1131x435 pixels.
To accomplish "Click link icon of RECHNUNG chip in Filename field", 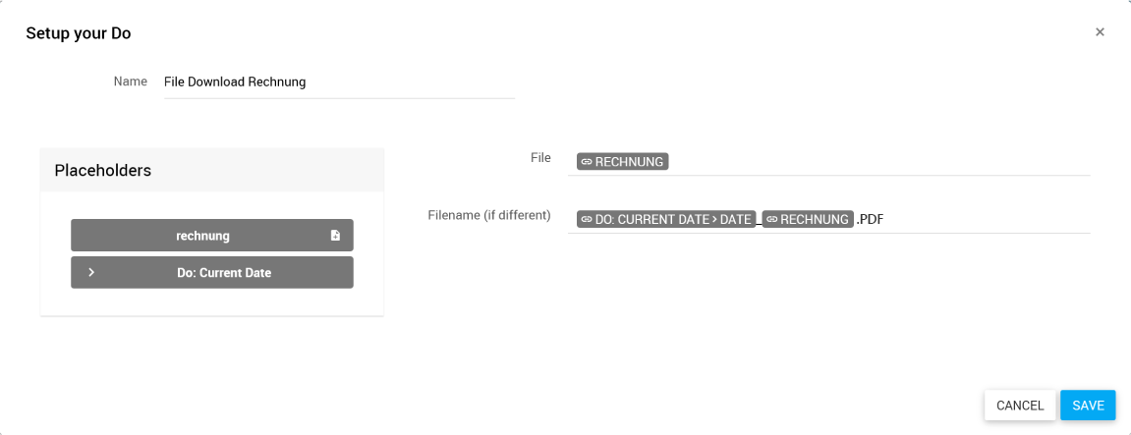I will coord(771,220).
